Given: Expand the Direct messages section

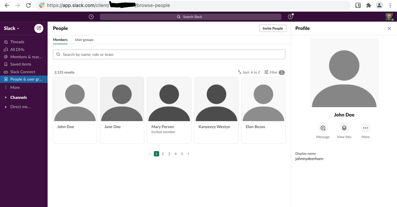Looking at the screenshot, I should [20, 107].
